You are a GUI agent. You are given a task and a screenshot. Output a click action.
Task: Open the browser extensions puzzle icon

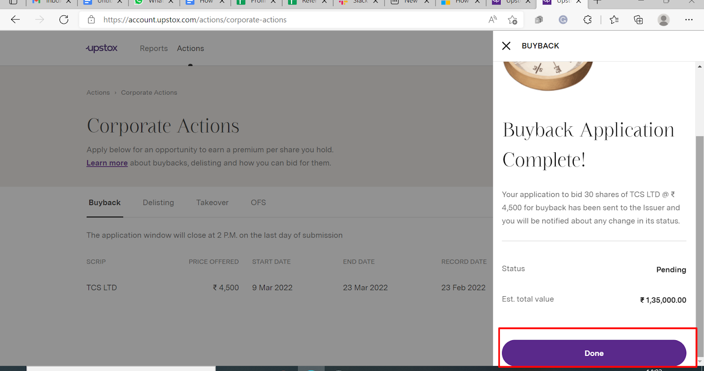click(x=587, y=20)
